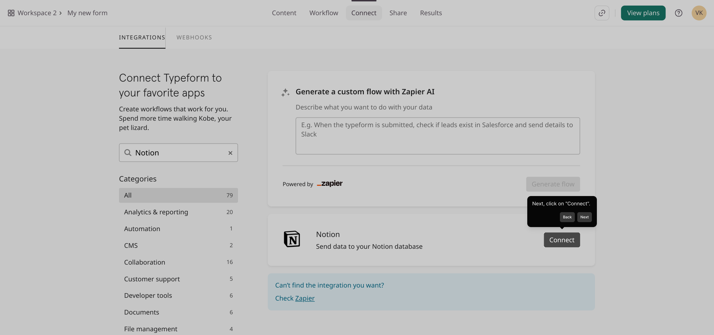Open the Workflow tab
The width and height of the screenshot is (714, 335).
(x=323, y=13)
